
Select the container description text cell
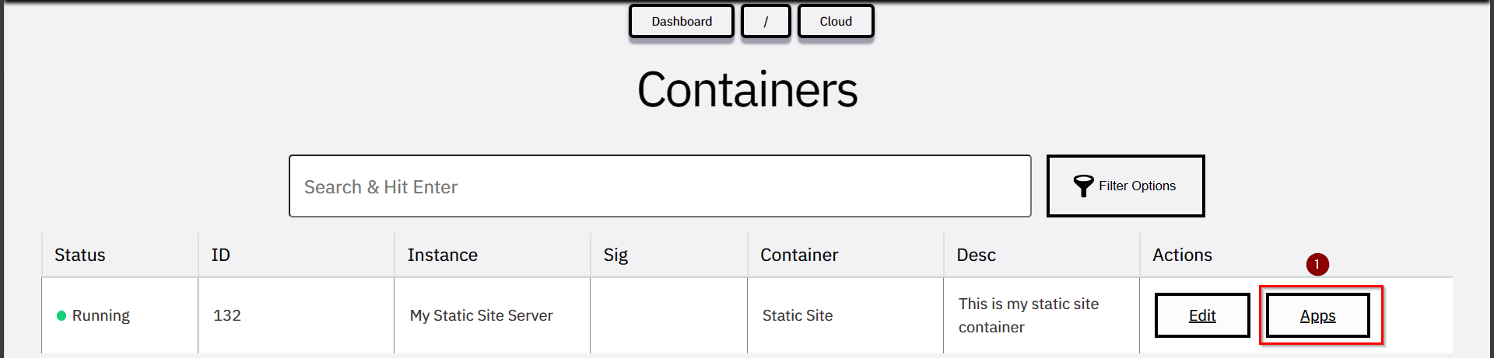tap(1041, 315)
